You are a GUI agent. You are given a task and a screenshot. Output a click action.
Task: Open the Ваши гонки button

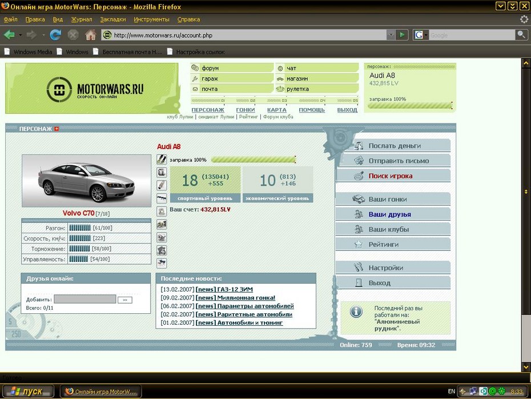tap(393, 199)
